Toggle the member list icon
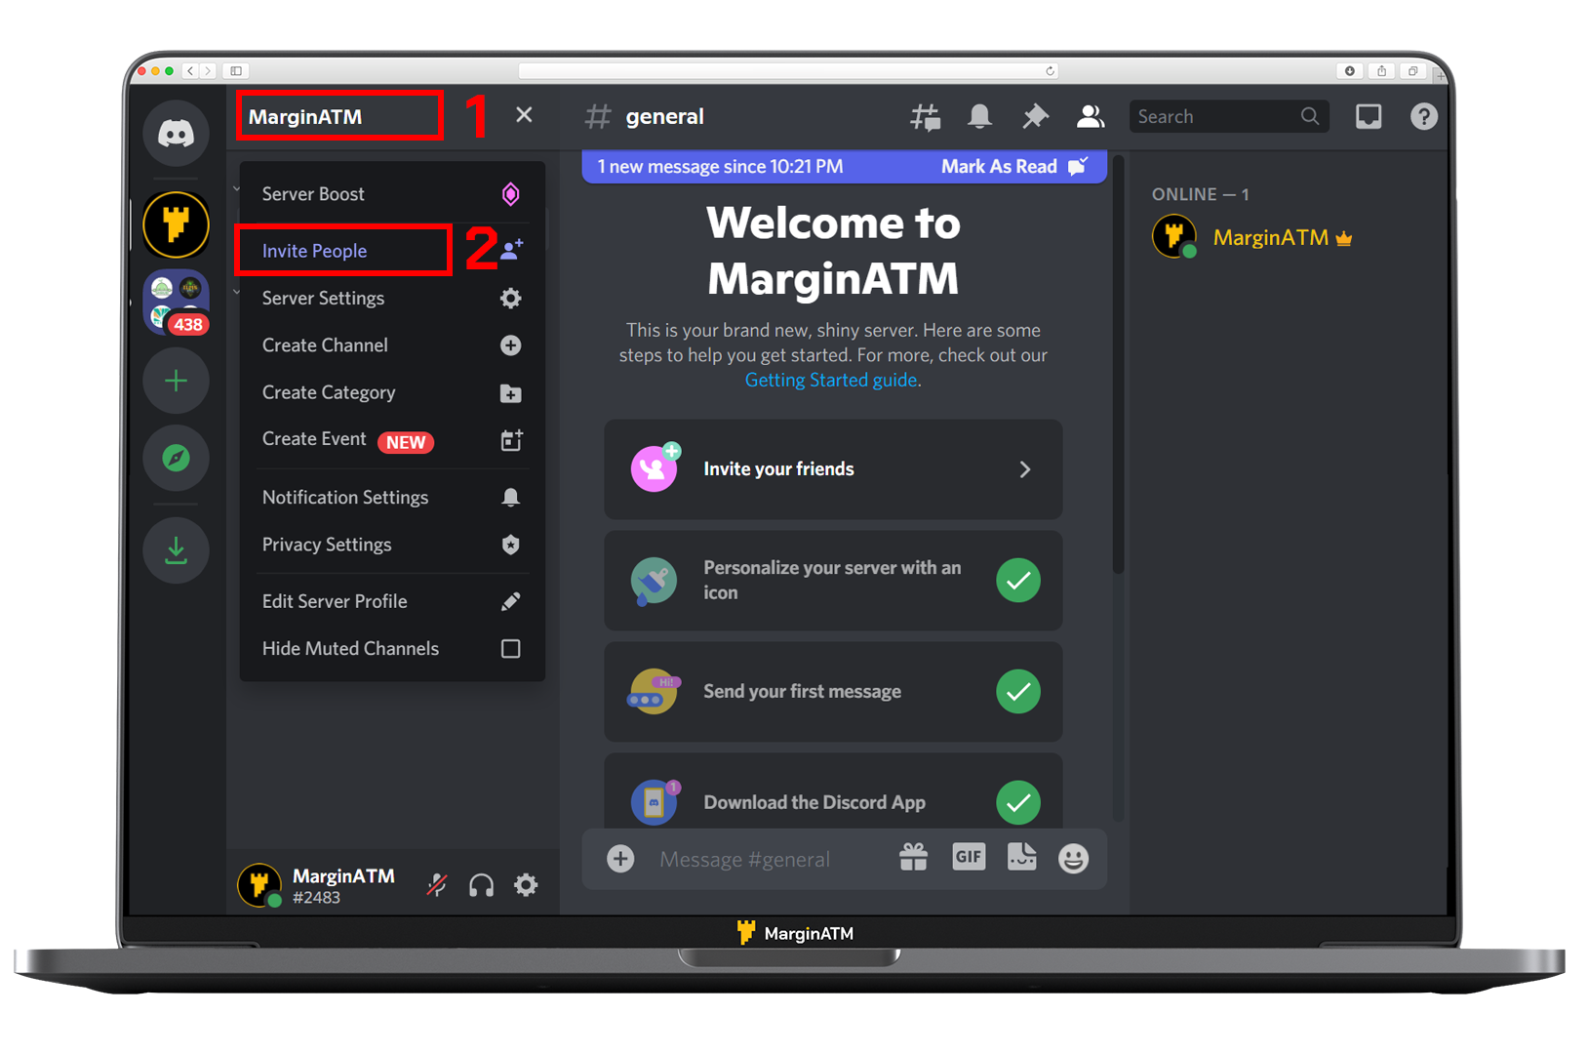The width and height of the screenshot is (1588, 1054). (x=1090, y=117)
